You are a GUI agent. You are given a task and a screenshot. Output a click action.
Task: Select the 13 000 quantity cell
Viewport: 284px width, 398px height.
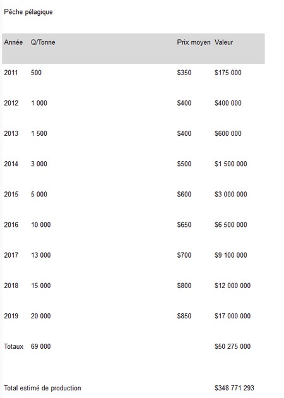pos(41,255)
